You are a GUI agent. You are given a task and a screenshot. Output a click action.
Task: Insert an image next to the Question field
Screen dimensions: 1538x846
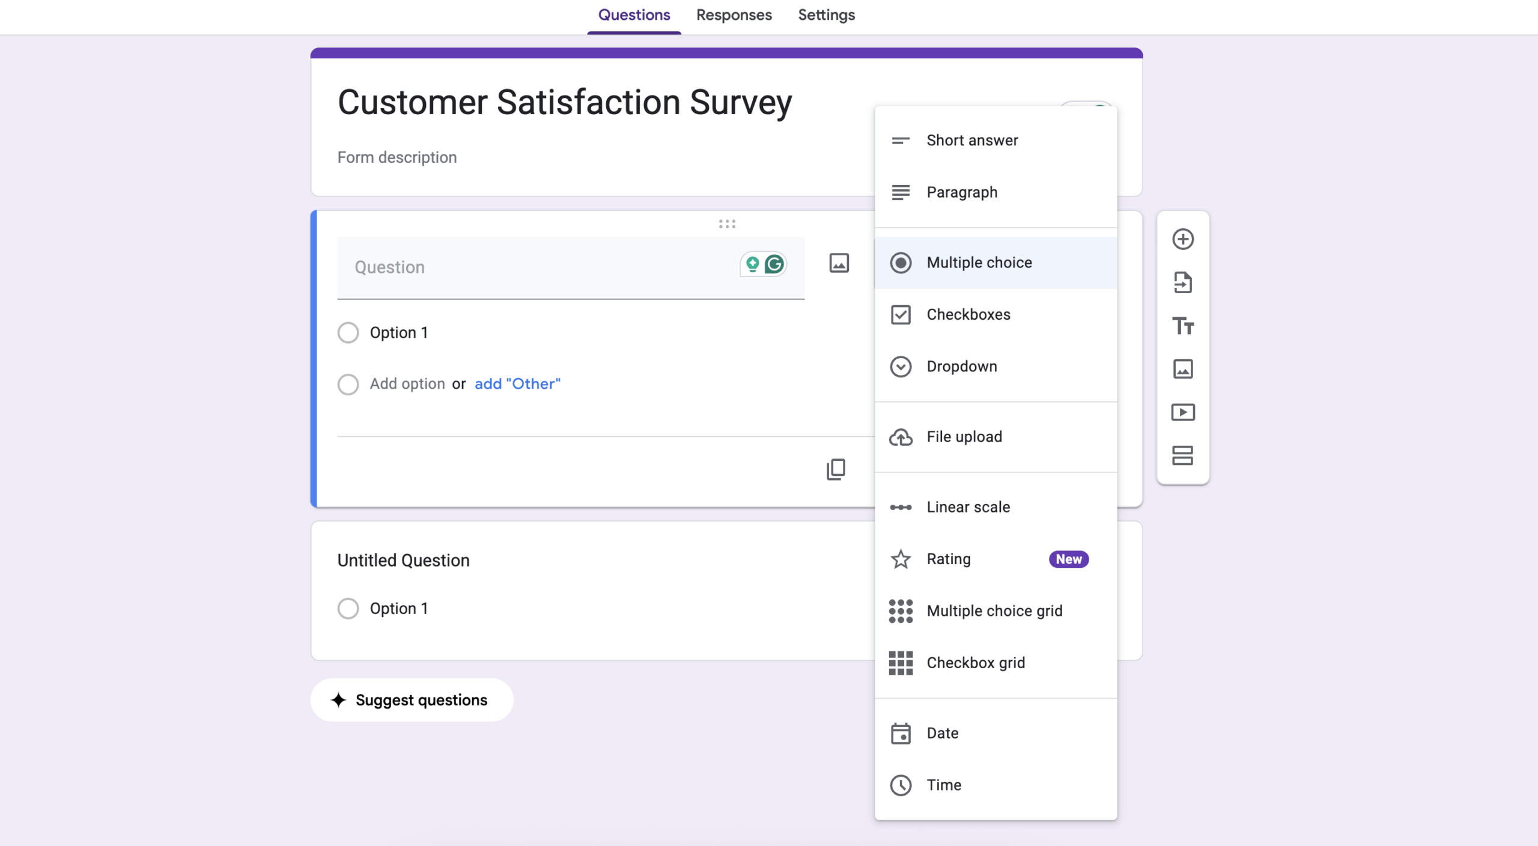pyautogui.click(x=838, y=263)
